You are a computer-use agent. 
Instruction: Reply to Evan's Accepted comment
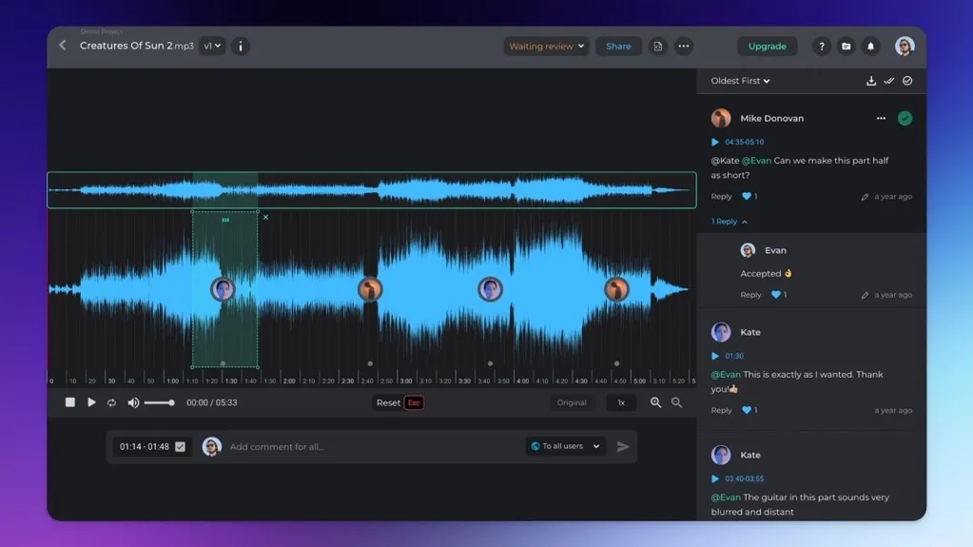click(x=750, y=295)
